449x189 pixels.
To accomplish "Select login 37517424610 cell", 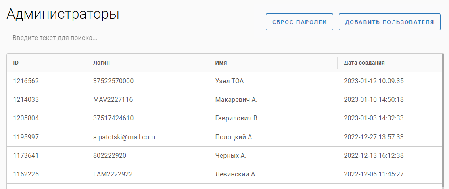I will tap(113, 118).
